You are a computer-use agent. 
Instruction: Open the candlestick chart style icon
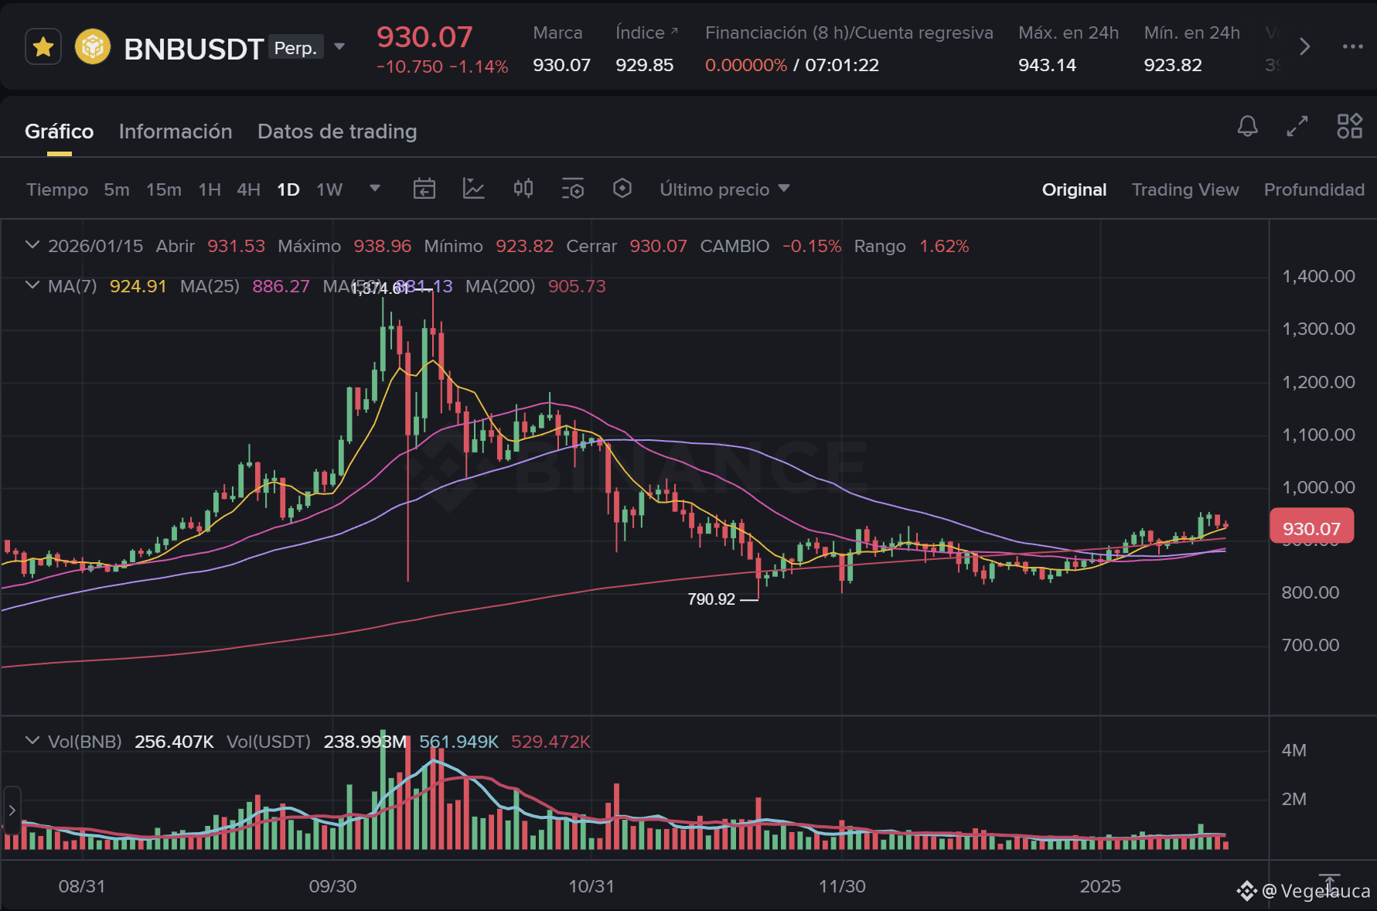[x=523, y=189]
